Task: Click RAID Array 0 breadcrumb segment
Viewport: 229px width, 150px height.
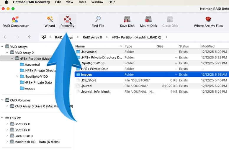Action: point(92,37)
